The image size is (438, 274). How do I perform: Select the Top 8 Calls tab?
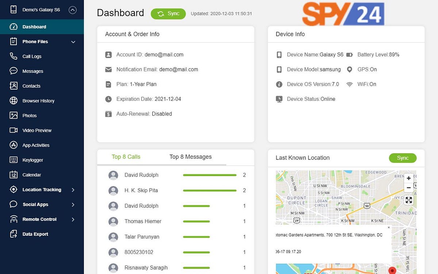pos(126,156)
